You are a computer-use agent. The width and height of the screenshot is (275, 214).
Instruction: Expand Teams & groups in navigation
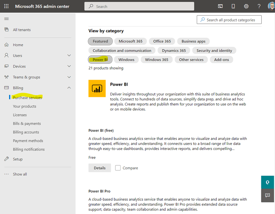click(x=69, y=77)
